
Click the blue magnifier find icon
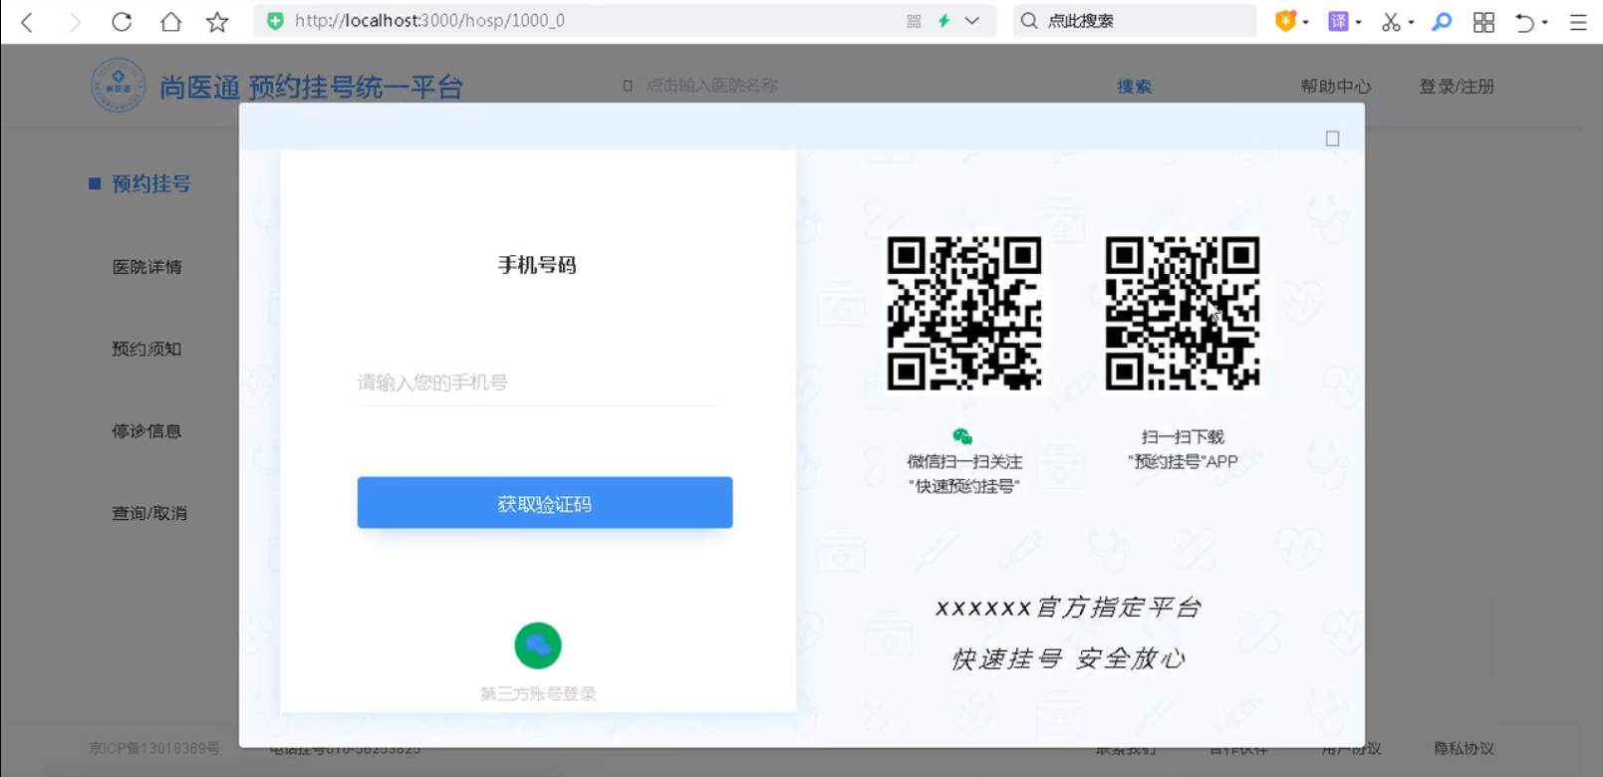pos(1442,21)
